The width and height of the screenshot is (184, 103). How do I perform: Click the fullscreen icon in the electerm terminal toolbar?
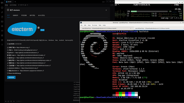pyautogui.click(x=111, y=5)
